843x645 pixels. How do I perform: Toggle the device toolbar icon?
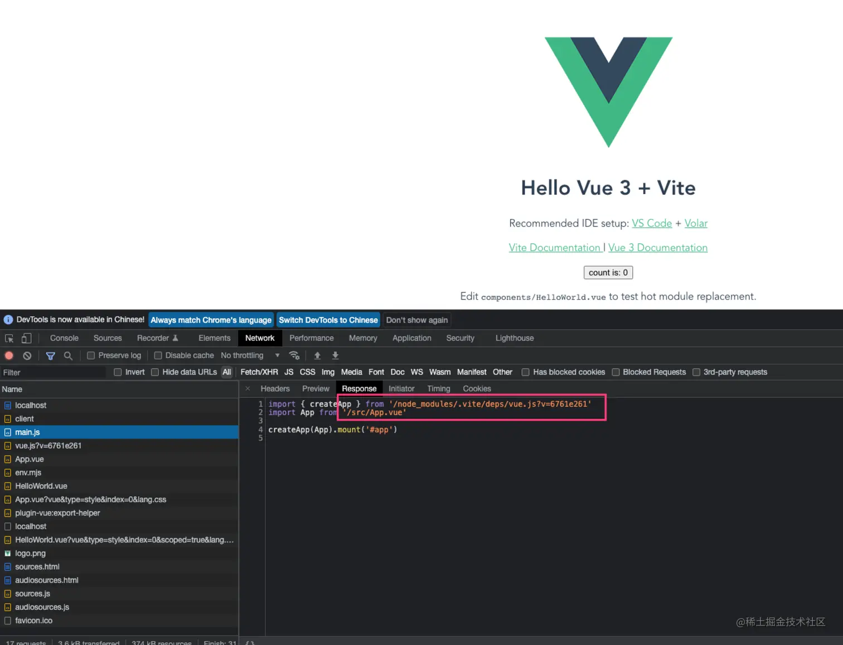click(26, 338)
